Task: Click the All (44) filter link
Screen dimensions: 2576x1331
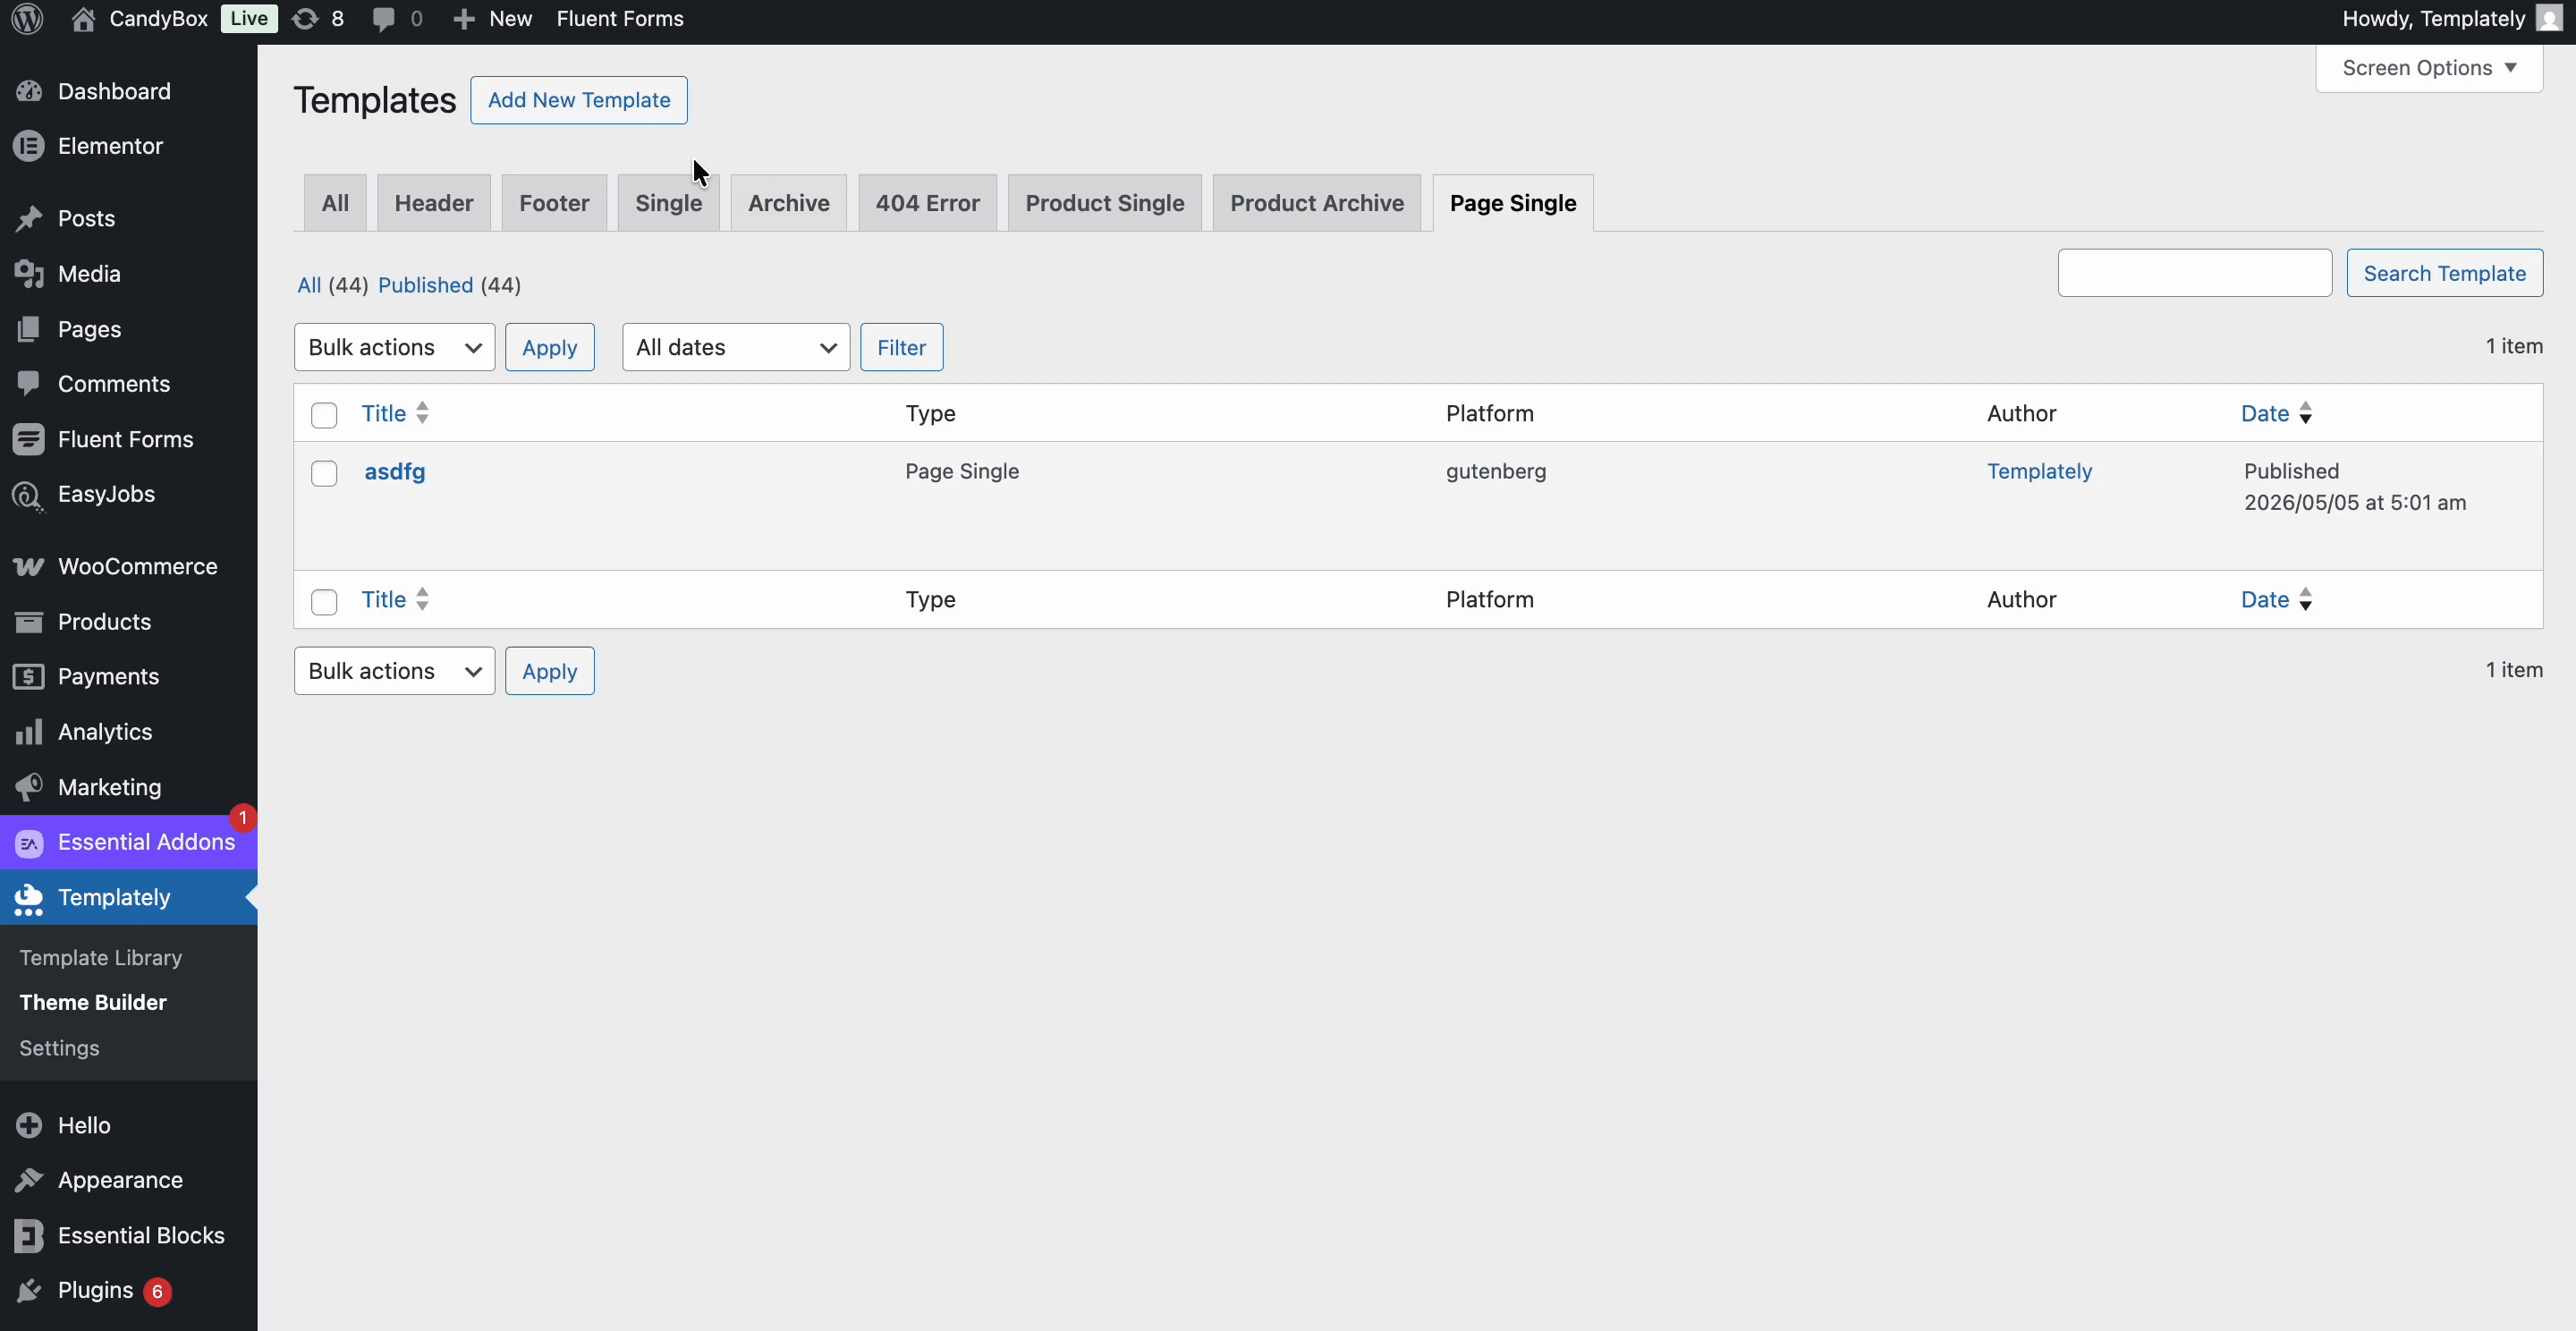Action: tap(332, 285)
